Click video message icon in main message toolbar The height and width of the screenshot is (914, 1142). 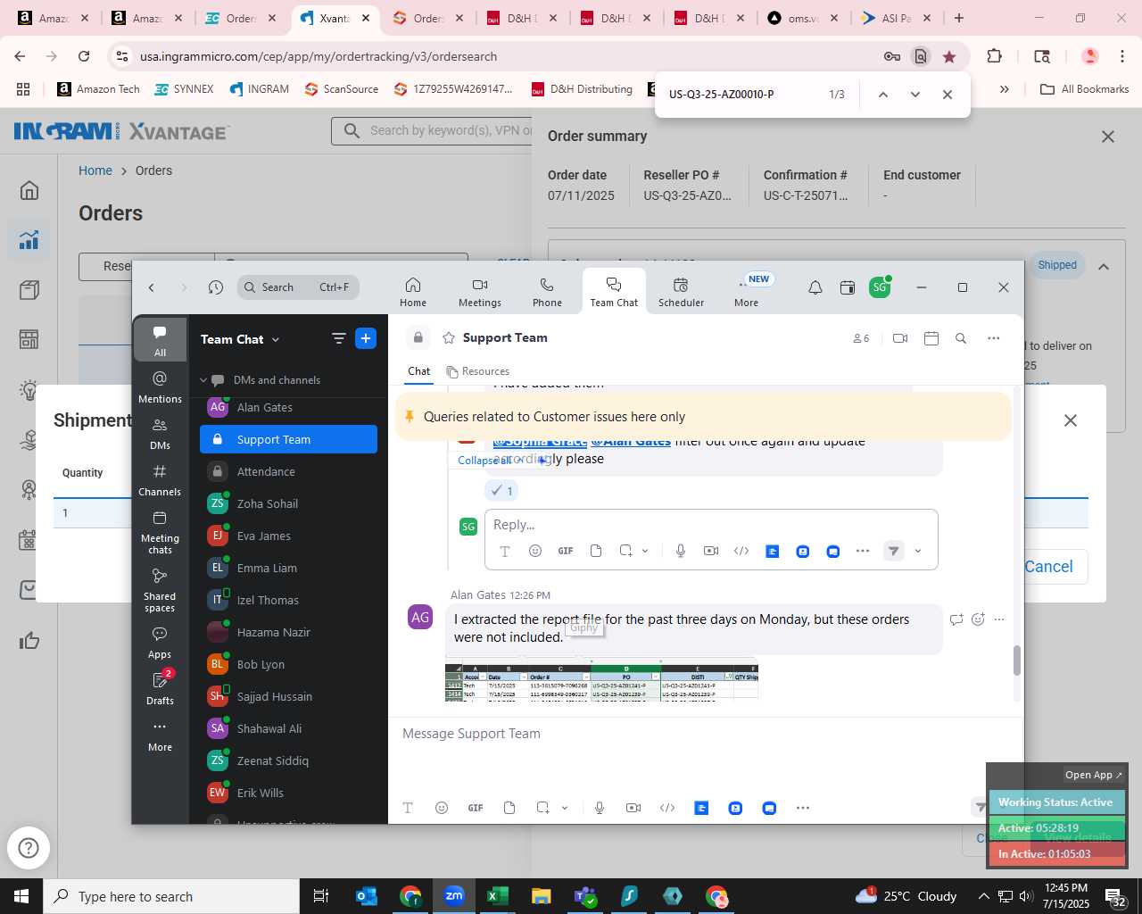tap(633, 808)
